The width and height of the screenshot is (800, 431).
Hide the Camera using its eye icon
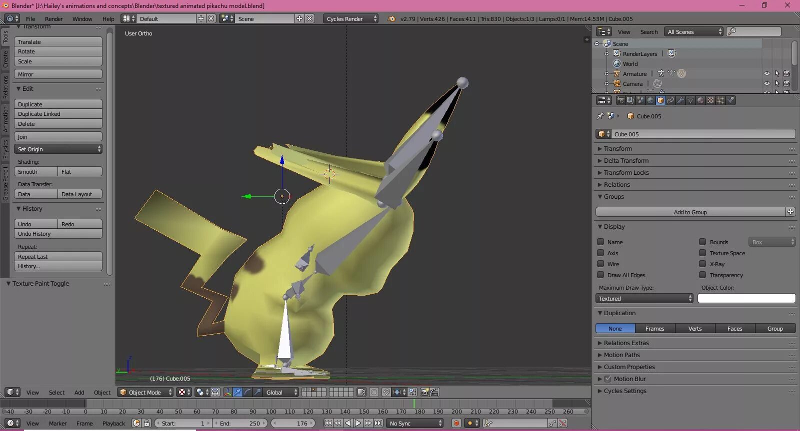[x=766, y=83]
